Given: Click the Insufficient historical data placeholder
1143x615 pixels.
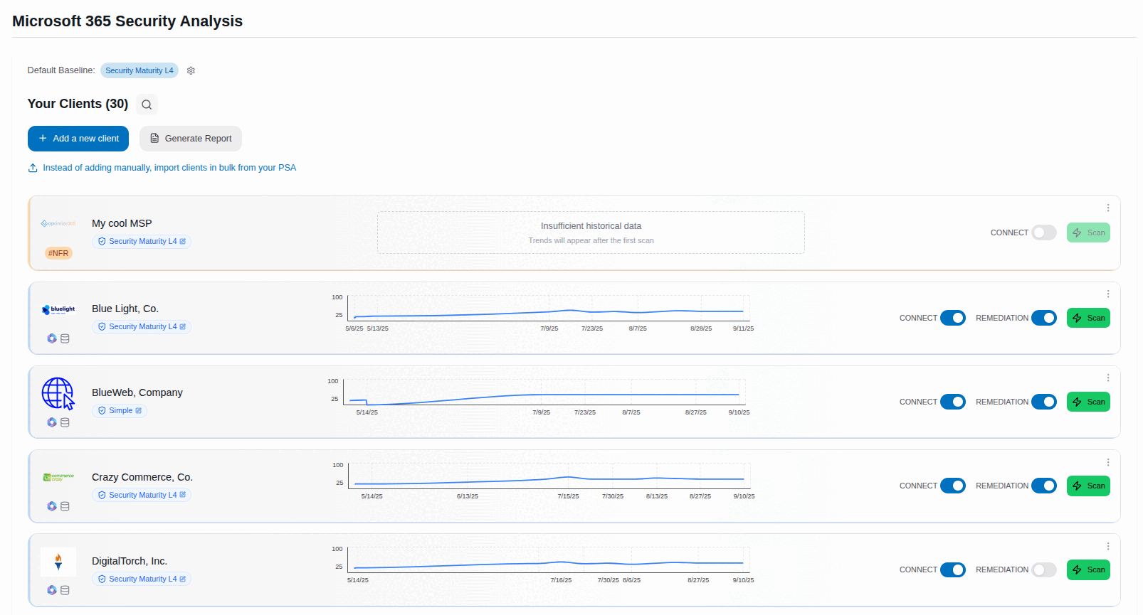Looking at the screenshot, I should pyautogui.click(x=591, y=232).
